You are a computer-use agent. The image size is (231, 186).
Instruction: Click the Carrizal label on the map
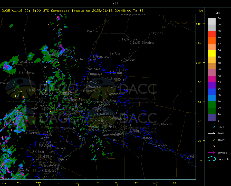point(83,138)
